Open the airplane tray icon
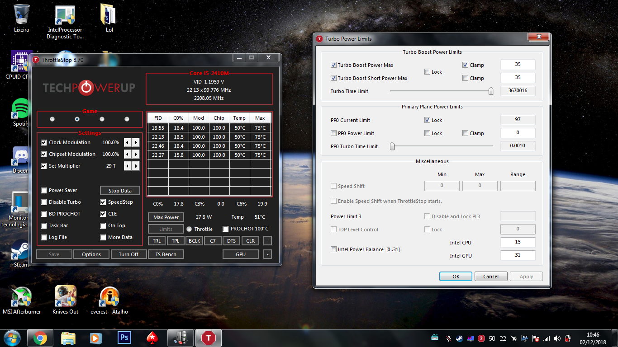Image resolution: width=618 pixels, height=347 pixels. tap(514, 338)
